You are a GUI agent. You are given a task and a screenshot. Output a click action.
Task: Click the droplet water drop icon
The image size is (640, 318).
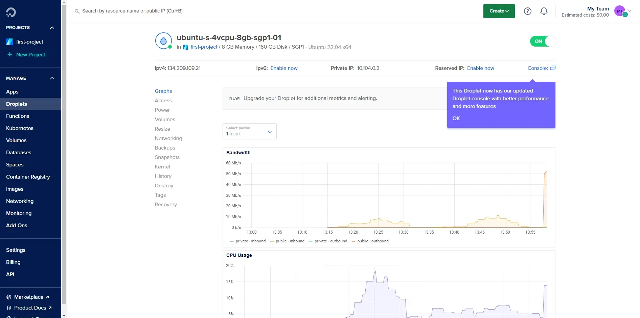point(163,41)
